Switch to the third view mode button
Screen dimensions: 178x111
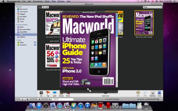pyautogui.click(x=47, y=7)
